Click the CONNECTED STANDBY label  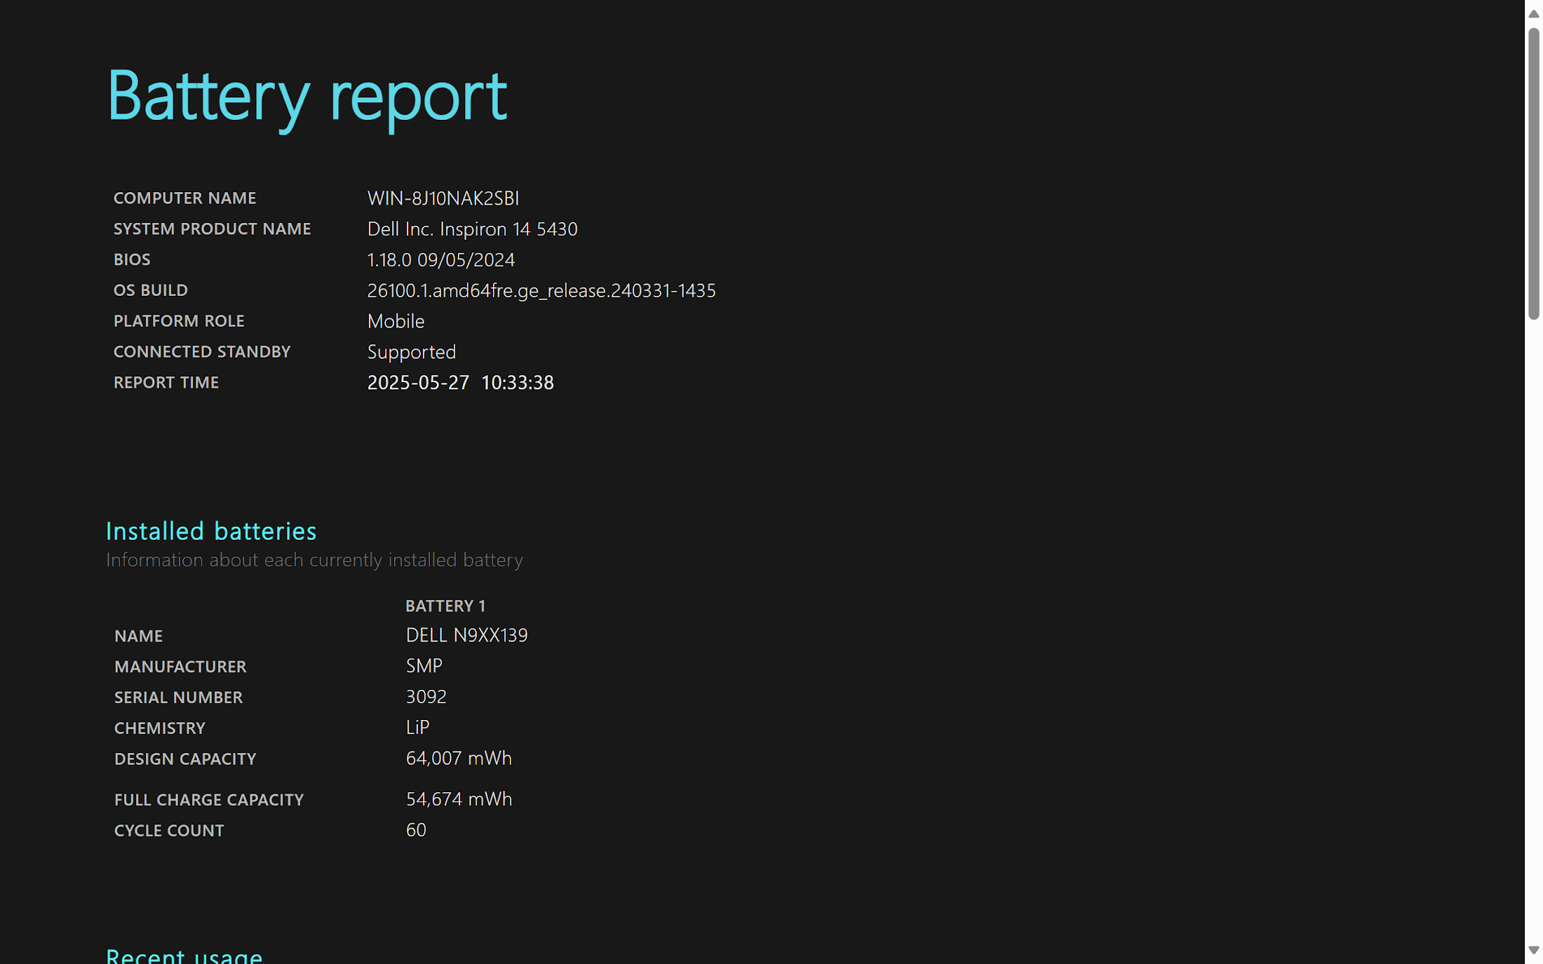[x=202, y=352]
